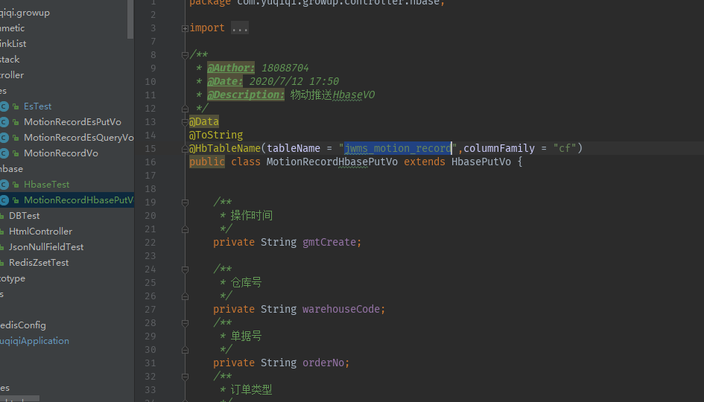Click the MotionRecordEsPutVo class icon
This screenshot has height=402, width=704.
(4, 122)
